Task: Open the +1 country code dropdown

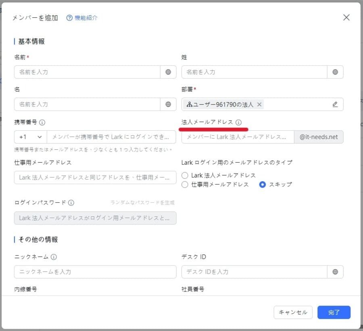Action: (30, 137)
